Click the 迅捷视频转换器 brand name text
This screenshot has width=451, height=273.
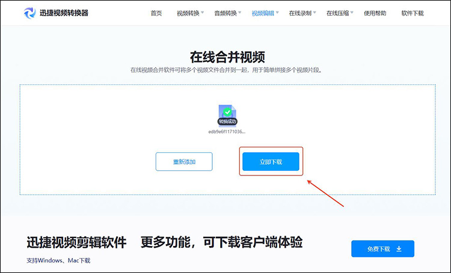[x=64, y=13]
